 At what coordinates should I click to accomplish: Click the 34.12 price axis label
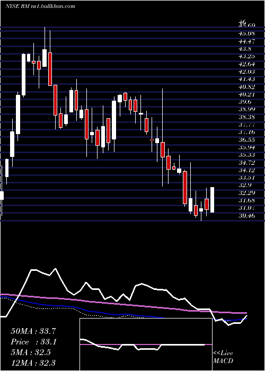(x=247, y=170)
